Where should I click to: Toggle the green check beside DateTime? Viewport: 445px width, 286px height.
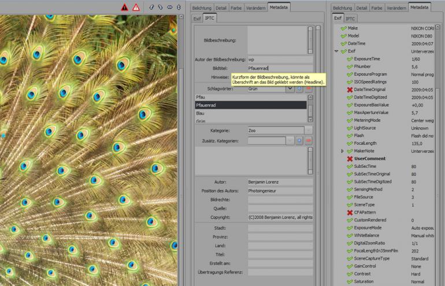pos(343,43)
